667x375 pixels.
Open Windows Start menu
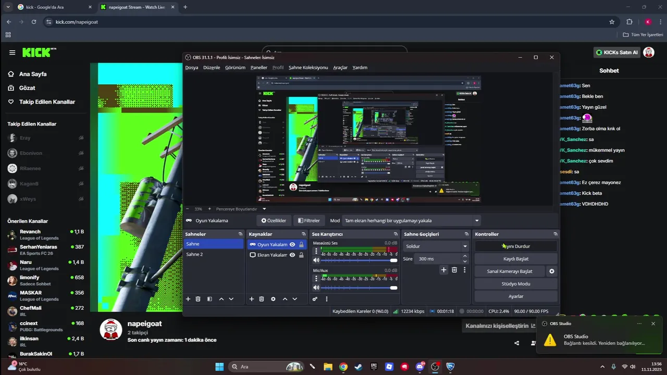219,367
